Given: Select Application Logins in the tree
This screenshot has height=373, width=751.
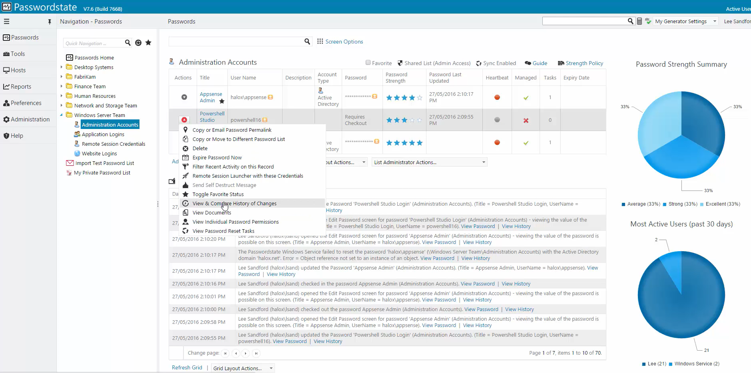Looking at the screenshot, I should [103, 134].
